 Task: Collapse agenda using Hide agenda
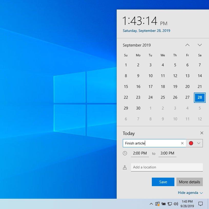190,193
